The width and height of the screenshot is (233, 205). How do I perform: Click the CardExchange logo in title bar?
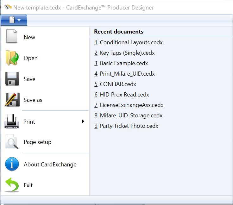click(8, 7)
